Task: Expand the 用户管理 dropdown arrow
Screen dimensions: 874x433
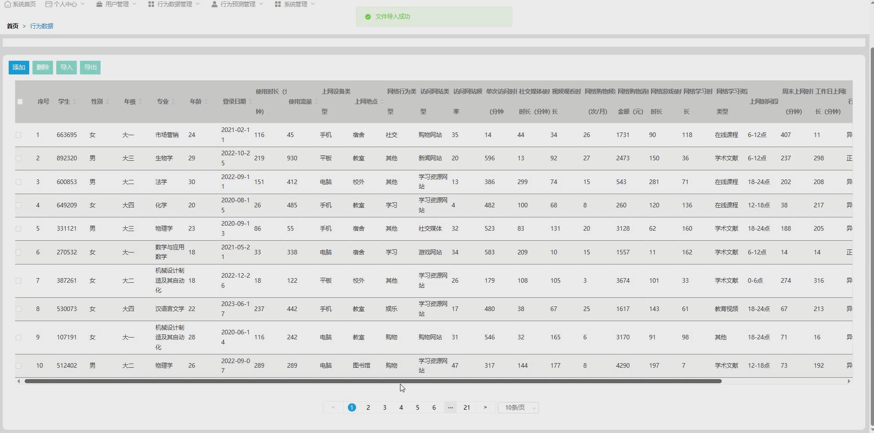Action: [134, 4]
